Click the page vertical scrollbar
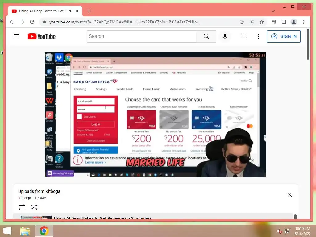316x237 pixels. coord(308,44)
